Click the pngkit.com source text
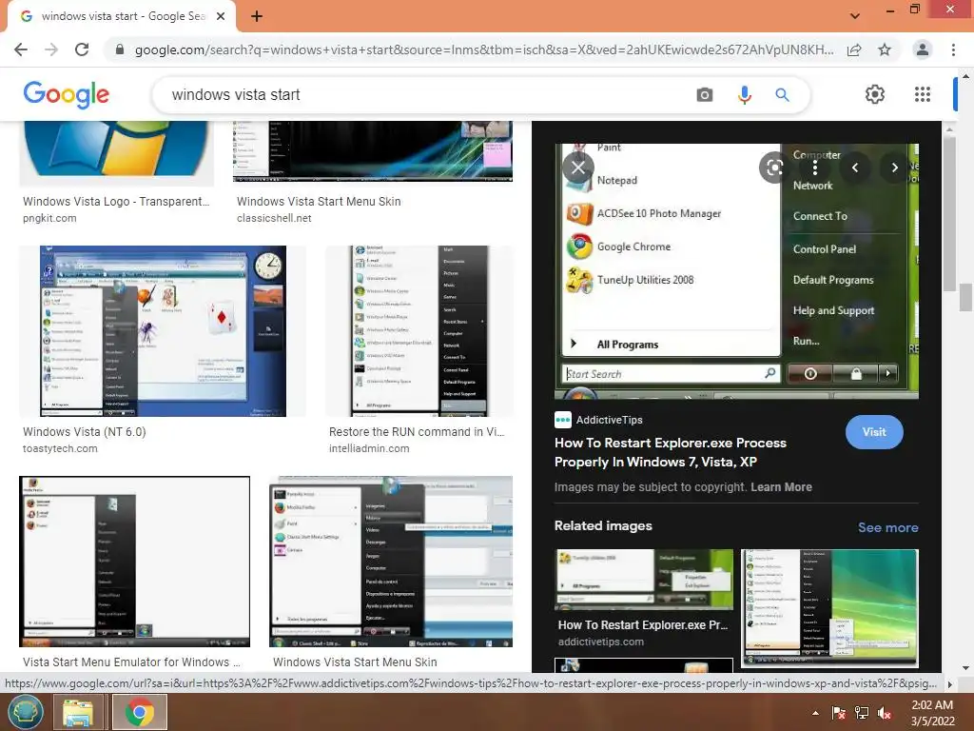Screen dimensions: 974x731 49,218
